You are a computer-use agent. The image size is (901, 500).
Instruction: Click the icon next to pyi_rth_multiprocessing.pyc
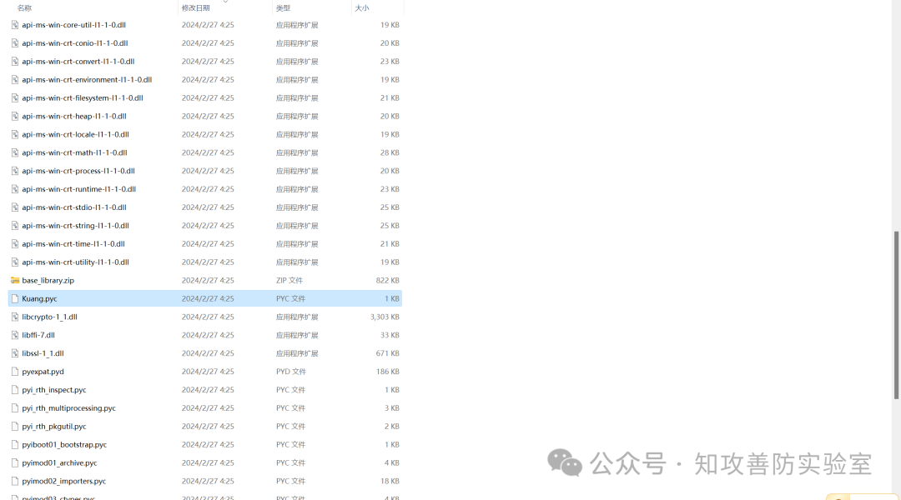click(14, 407)
